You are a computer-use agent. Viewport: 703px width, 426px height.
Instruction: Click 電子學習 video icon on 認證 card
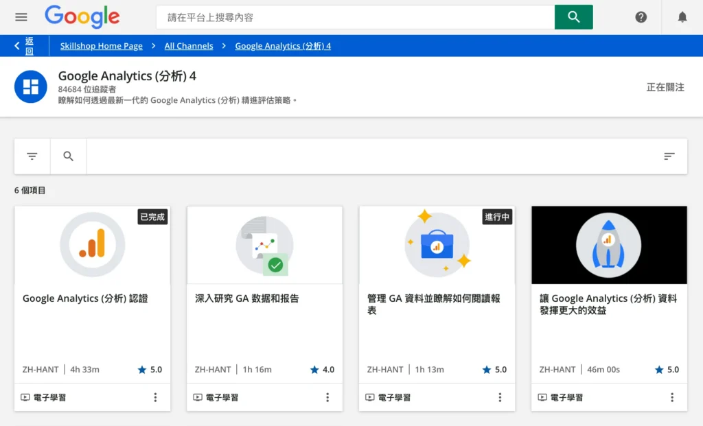tap(25, 397)
